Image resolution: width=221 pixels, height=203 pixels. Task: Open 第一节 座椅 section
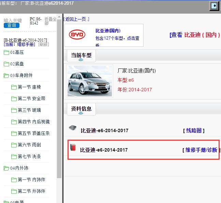point(29,87)
